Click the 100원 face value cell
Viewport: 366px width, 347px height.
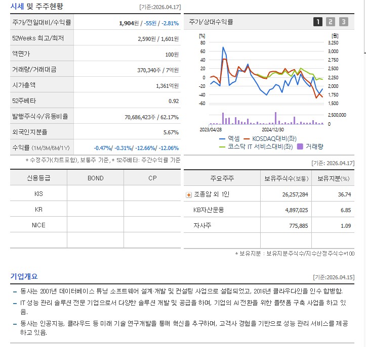[x=172, y=55]
